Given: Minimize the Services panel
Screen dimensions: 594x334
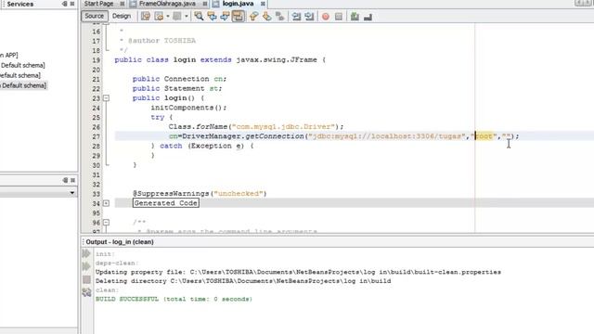Looking at the screenshot, I should pos(65,4).
